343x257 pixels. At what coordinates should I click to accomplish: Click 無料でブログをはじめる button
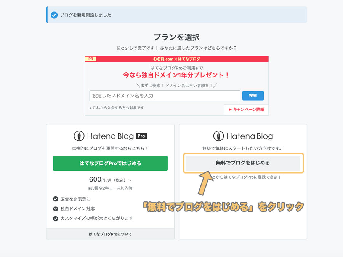243,163
